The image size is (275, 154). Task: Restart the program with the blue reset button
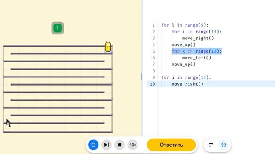pyautogui.click(x=93, y=145)
